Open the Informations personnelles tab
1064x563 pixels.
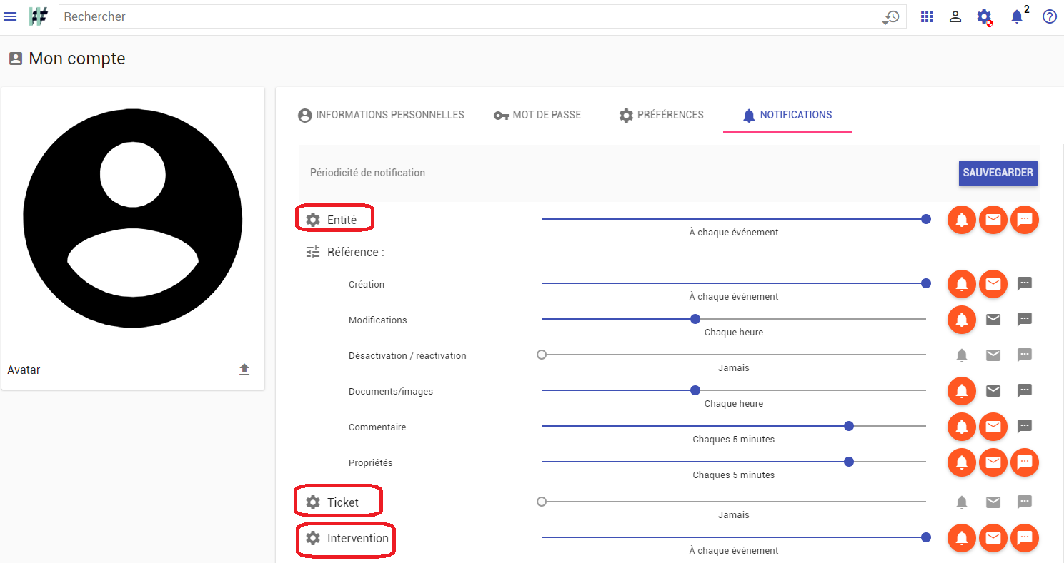381,115
